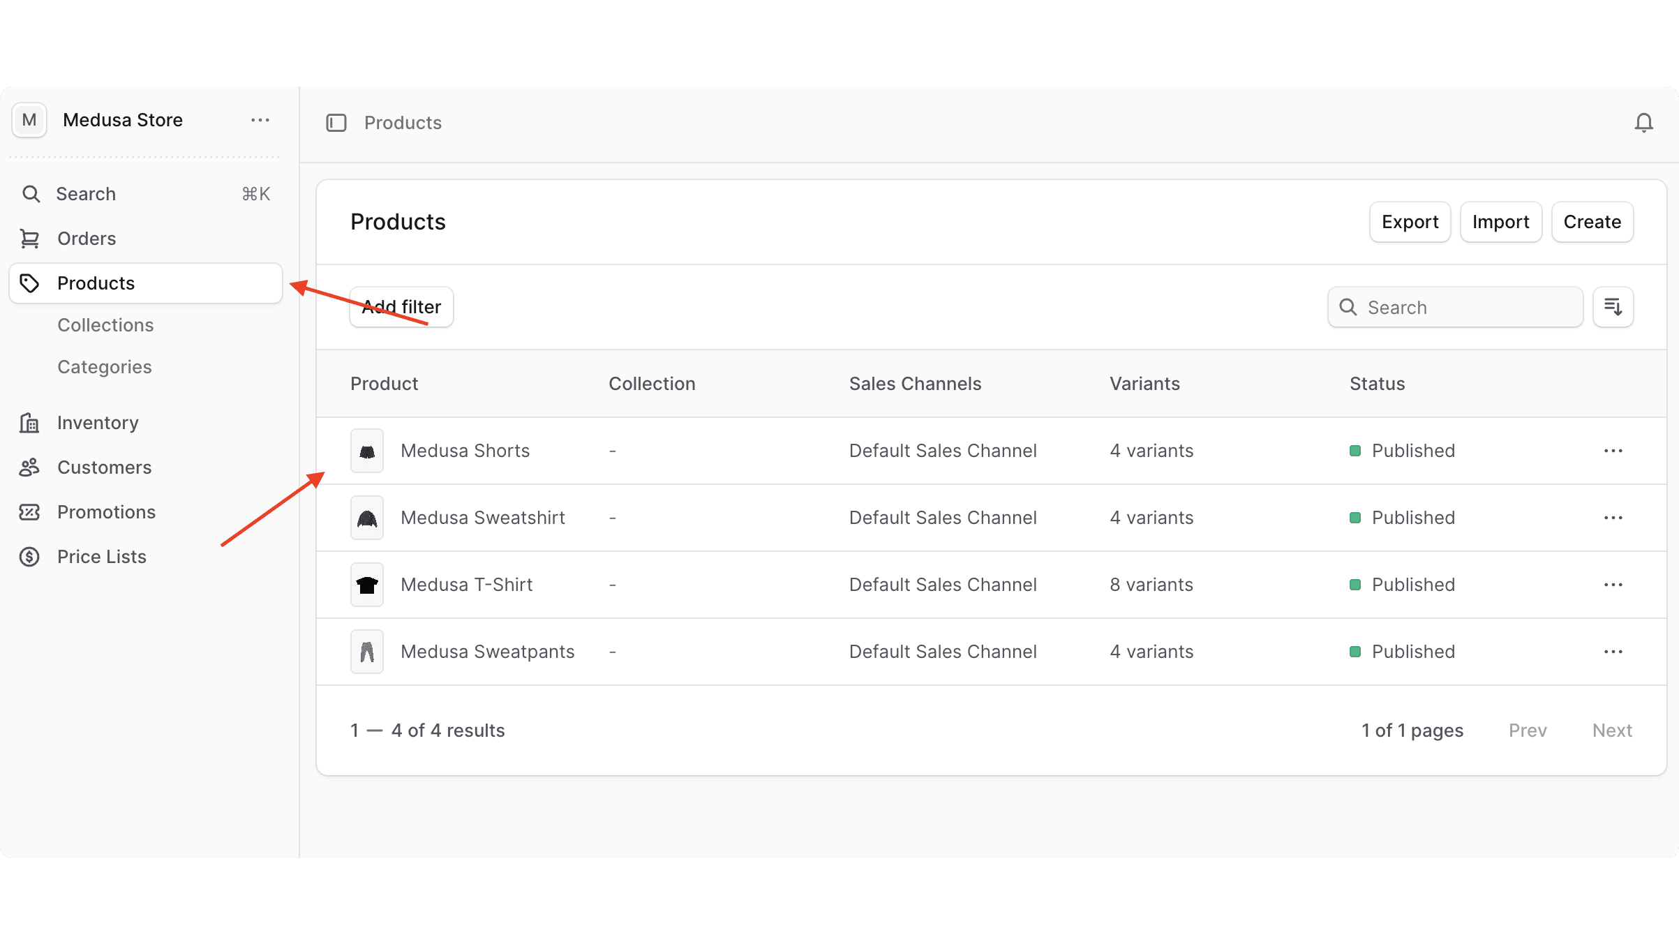The image size is (1679, 944).
Task: Open the Categories section
Action: pos(104,366)
